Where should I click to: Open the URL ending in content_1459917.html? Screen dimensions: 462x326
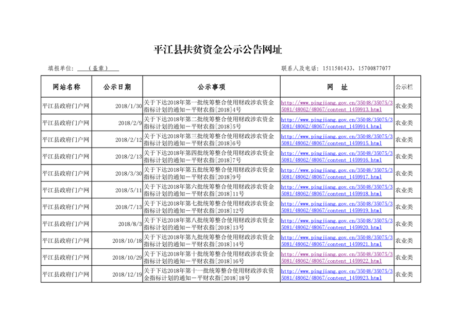pos(337,174)
